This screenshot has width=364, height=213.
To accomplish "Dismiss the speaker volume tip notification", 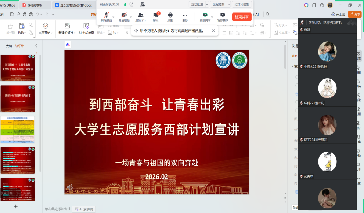I will (213, 31).
